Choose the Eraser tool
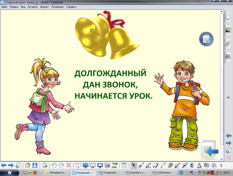The image size is (233, 176). click(x=156, y=165)
